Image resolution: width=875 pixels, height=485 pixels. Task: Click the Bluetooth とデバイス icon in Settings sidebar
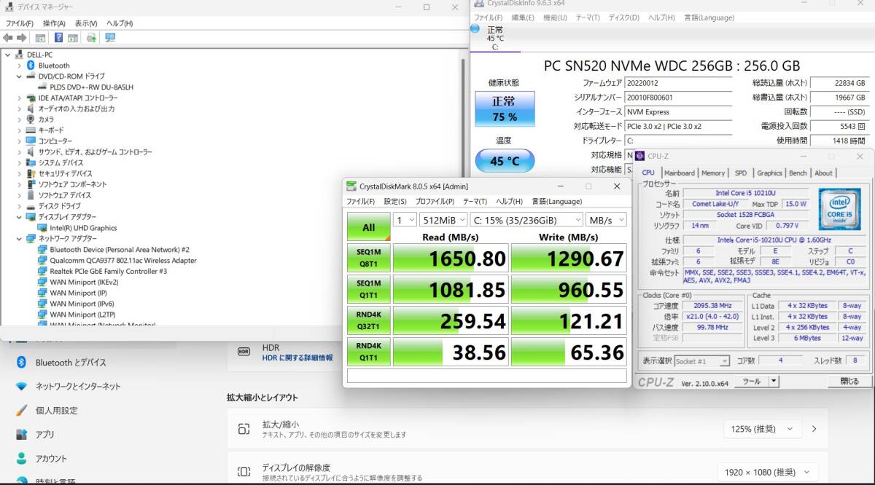tap(22, 362)
